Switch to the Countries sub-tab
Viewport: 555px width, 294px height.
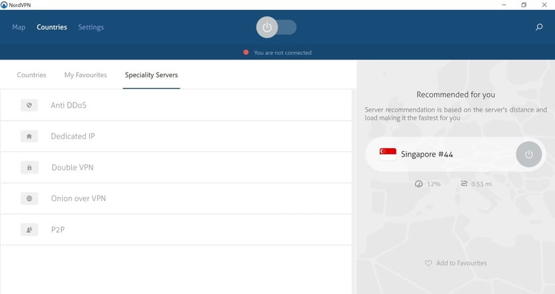coord(32,75)
